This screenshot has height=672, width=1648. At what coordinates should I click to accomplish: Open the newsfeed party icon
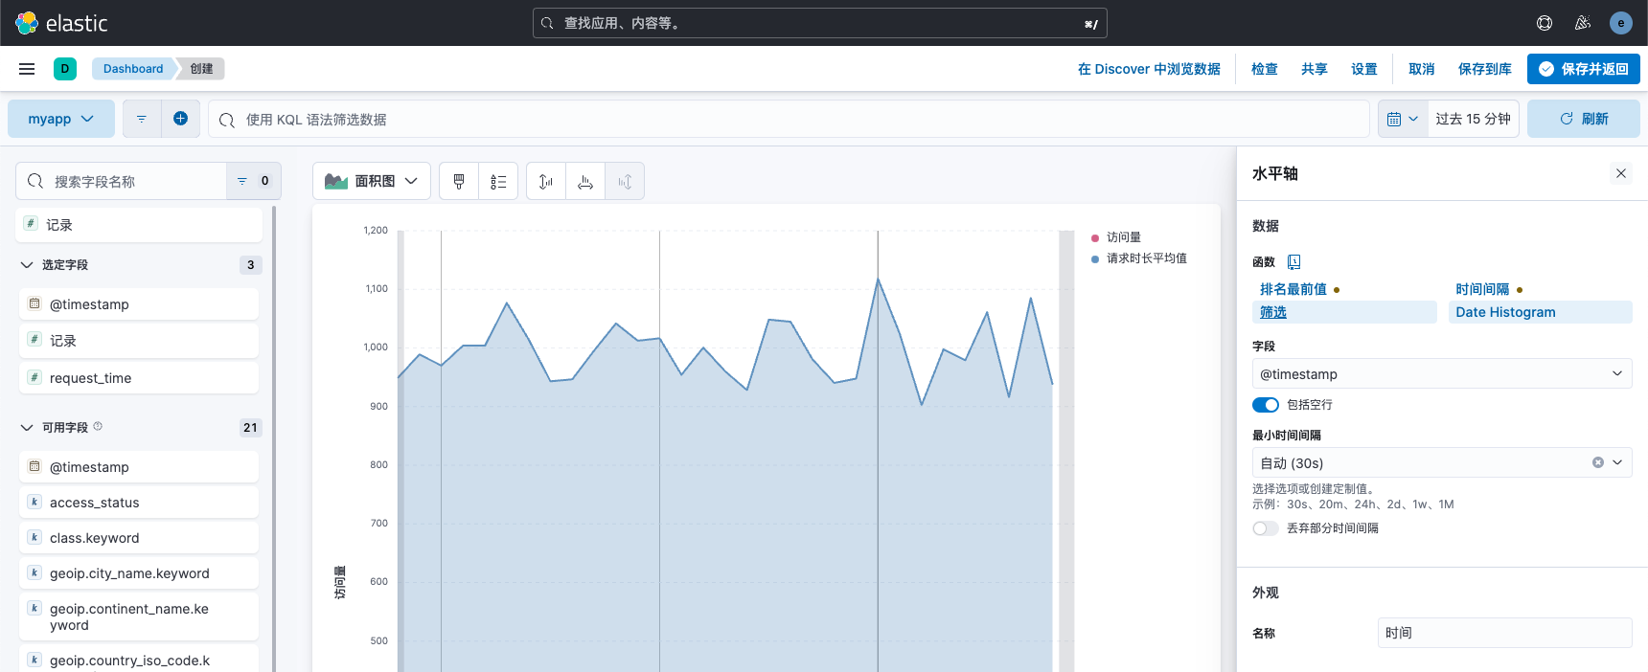(1583, 23)
